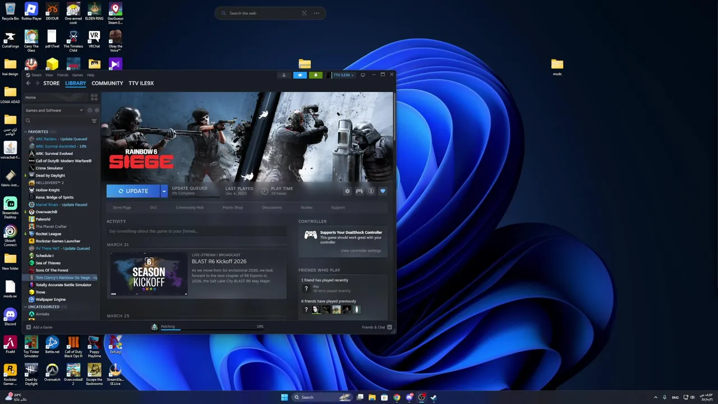This screenshot has height=404, width=718.
Task: Select ARK: Survival Ascended in the list
Action: pyautogui.click(x=61, y=146)
